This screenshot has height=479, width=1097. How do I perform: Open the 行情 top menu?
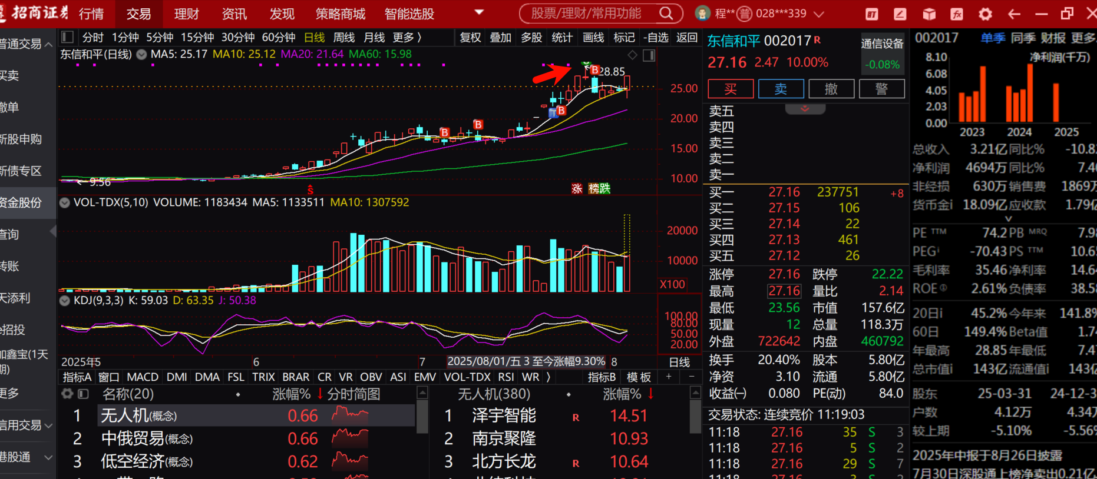click(x=91, y=14)
